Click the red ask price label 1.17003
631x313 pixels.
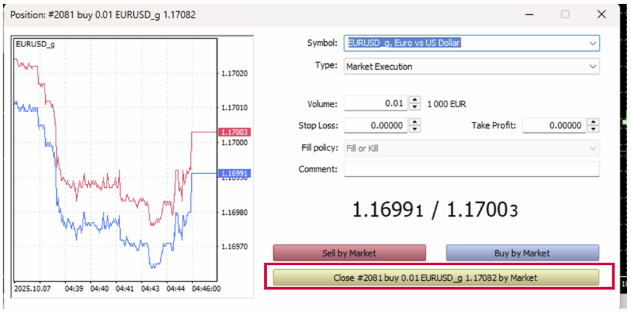pos(234,132)
